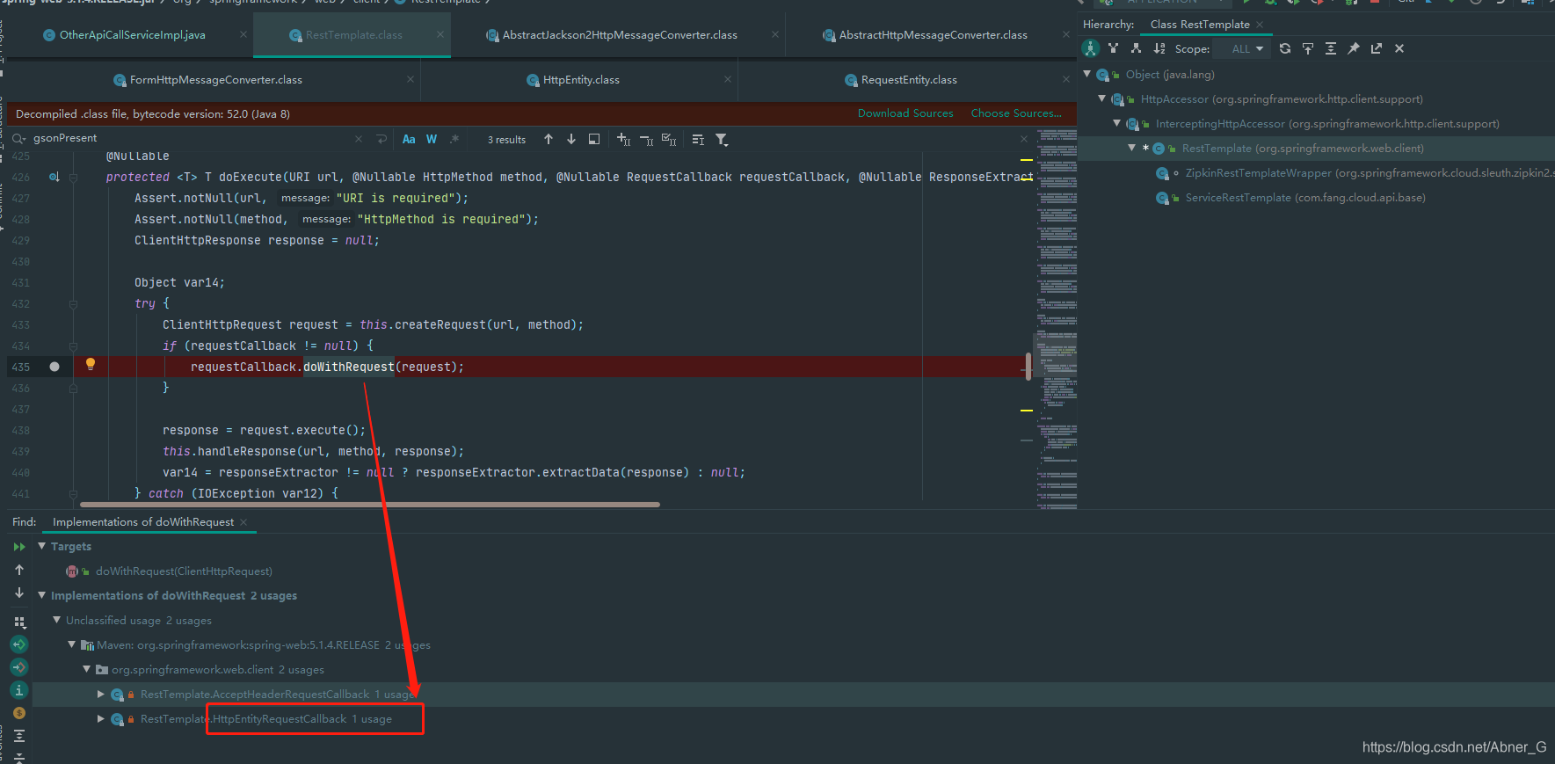Click the editor horizontal scrollbar
The height and width of the screenshot is (764, 1555).
369,505
